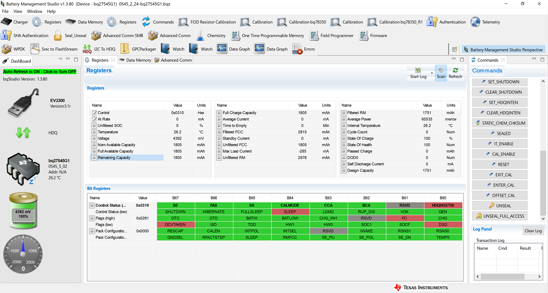Launch GPCPackager
The image size is (548, 293).
point(138,49)
